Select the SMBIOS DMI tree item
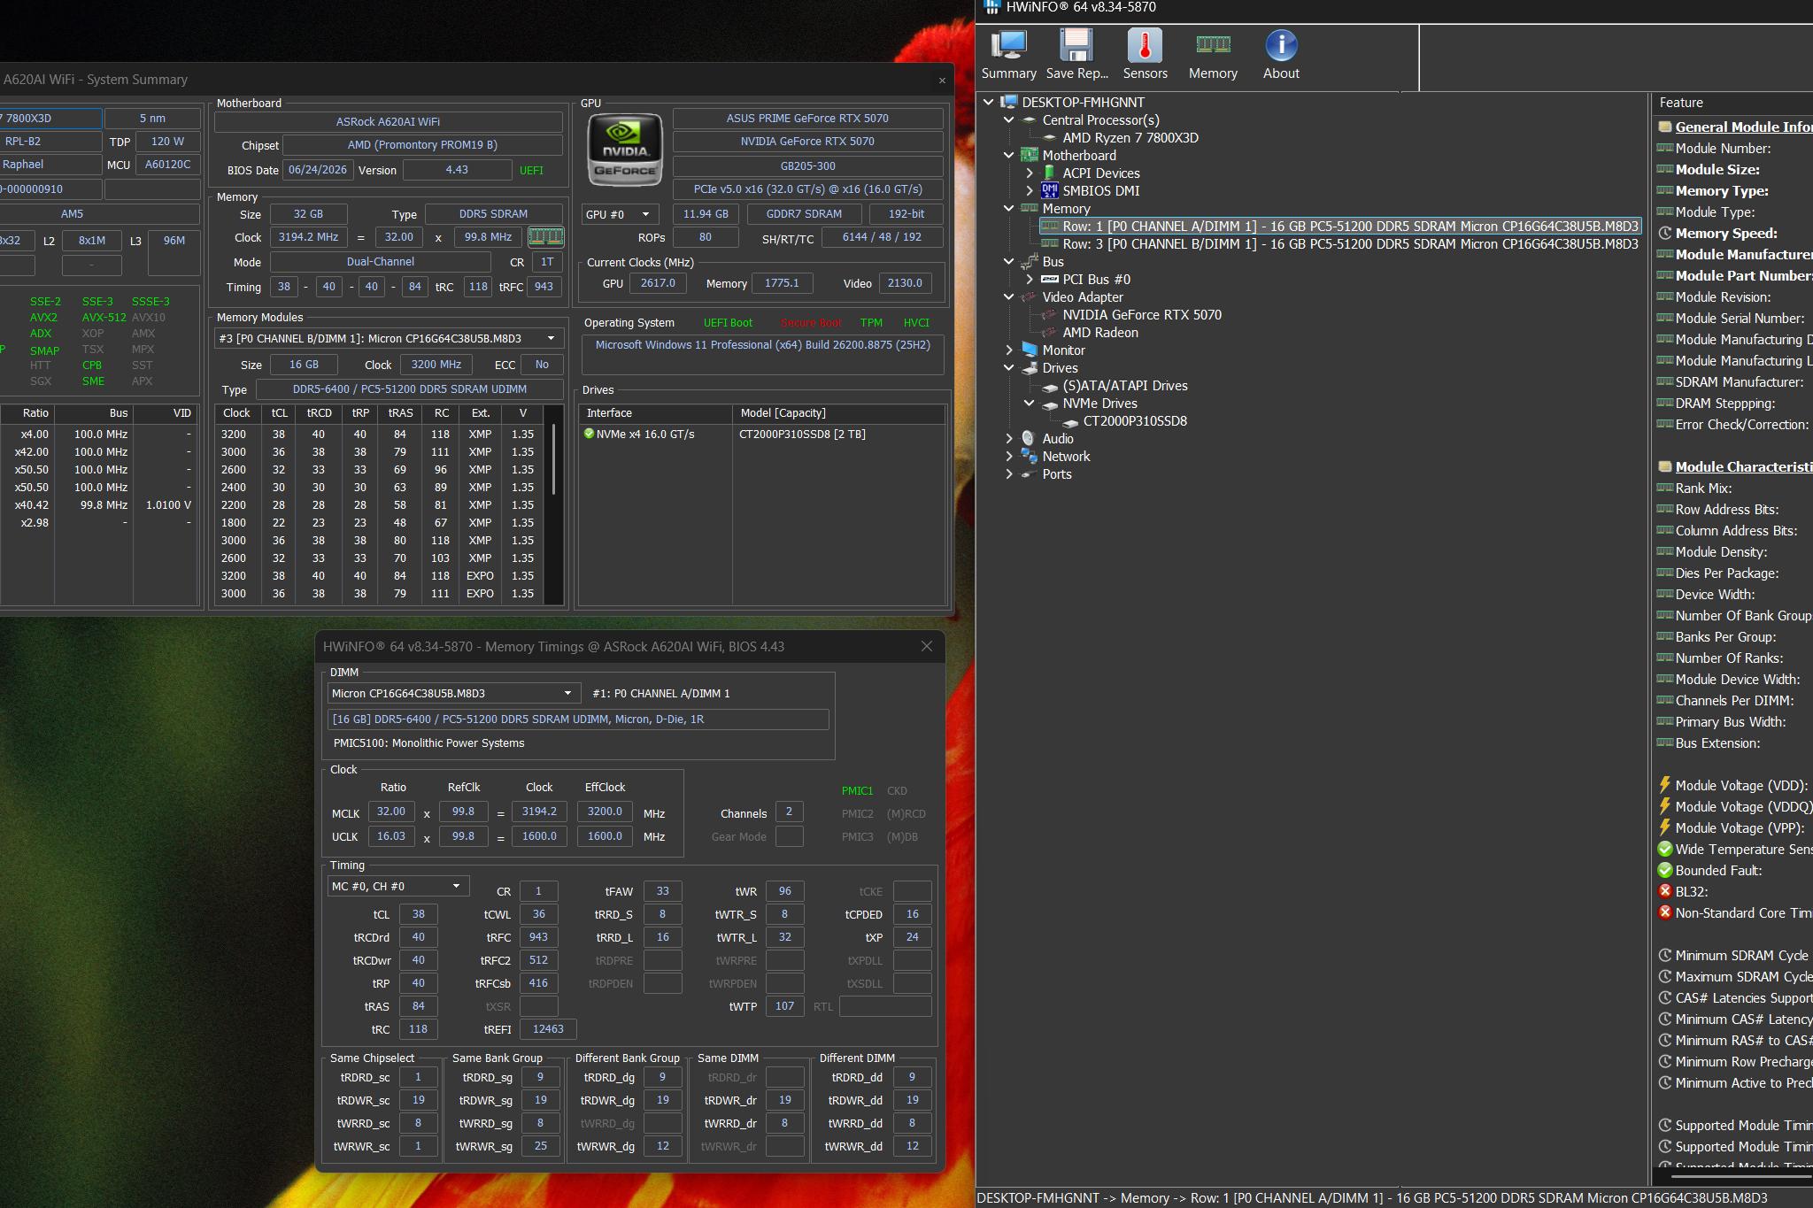 pyautogui.click(x=1100, y=191)
